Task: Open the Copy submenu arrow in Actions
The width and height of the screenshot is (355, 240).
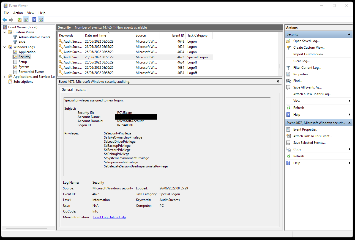Action: (349, 149)
